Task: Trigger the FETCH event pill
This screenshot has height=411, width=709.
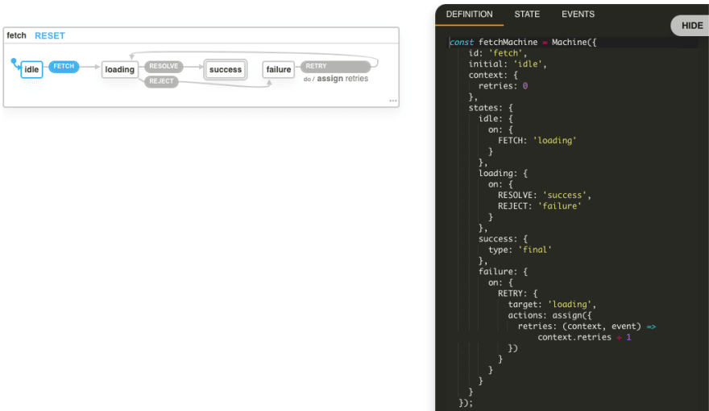Action: click(64, 66)
